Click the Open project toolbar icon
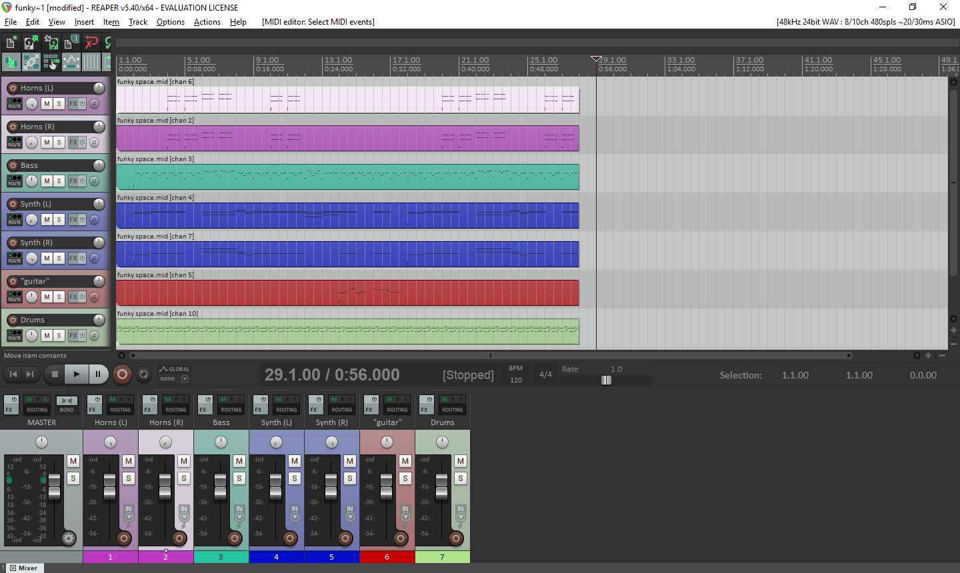Screen dimensions: 960x573 click(x=31, y=43)
